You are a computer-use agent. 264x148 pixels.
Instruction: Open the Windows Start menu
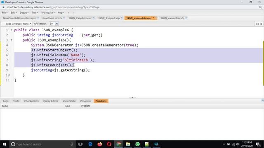pos(5,144)
